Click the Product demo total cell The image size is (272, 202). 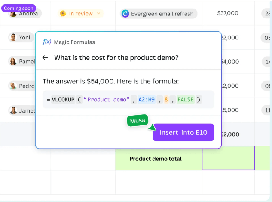tap(159, 159)
